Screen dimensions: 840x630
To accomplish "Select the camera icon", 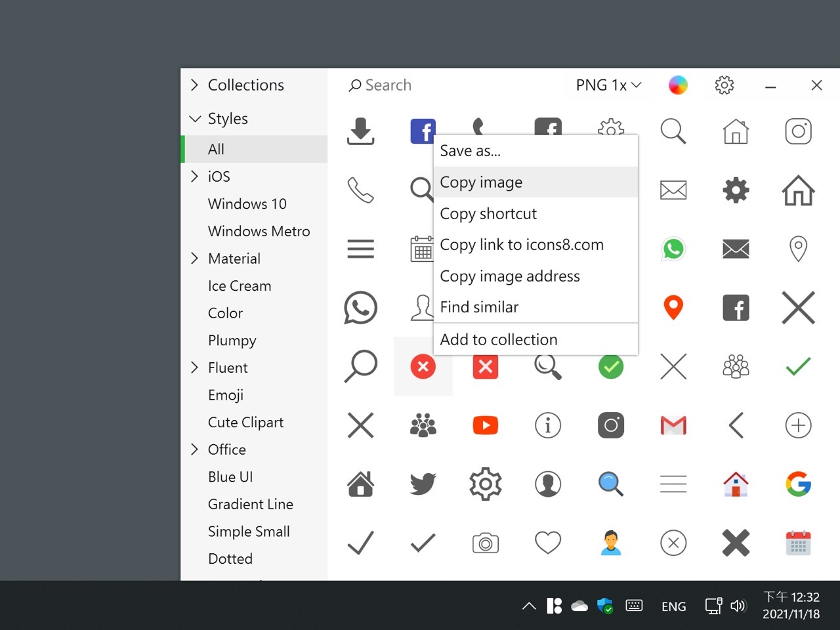I will pos(486,543).
